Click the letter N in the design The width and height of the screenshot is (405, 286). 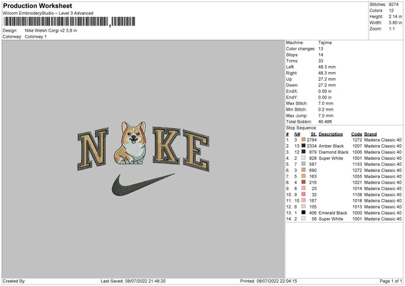93,149
